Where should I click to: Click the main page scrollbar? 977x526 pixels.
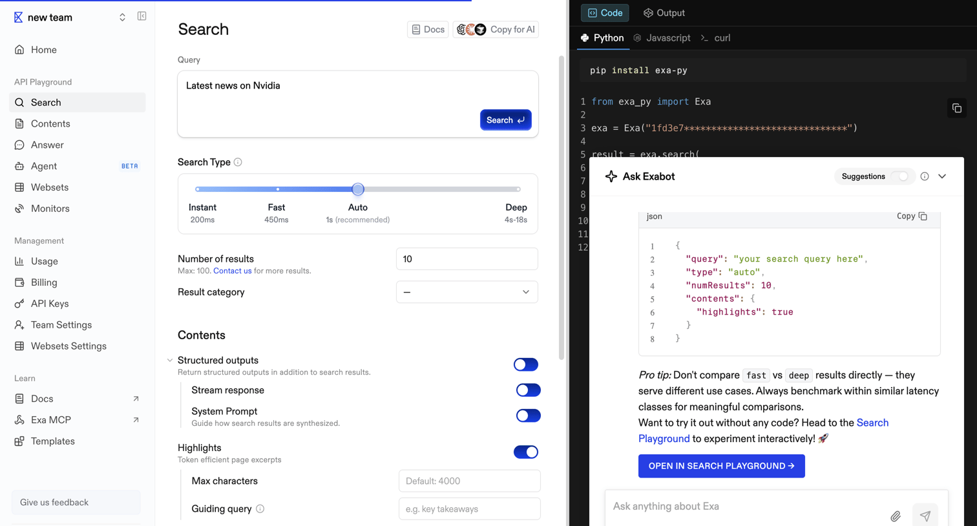pos(562,207)
